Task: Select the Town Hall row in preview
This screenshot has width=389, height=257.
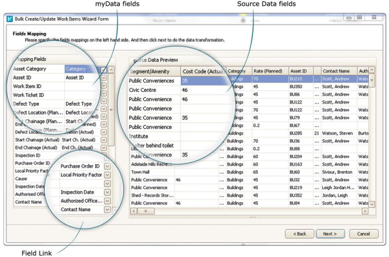Action: click(x=250, y=172)
